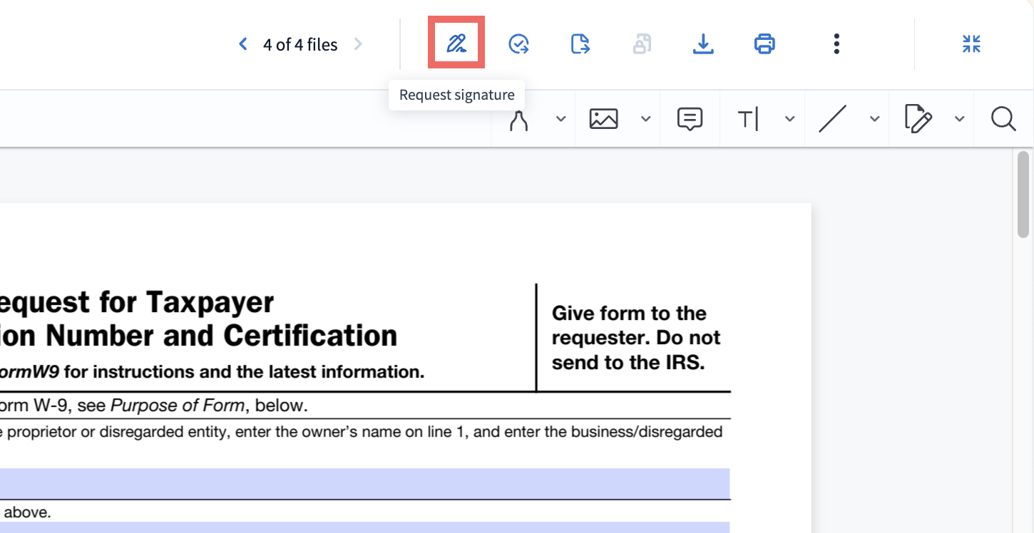Expand the dropdown next to the line tool

click(875, 119)
